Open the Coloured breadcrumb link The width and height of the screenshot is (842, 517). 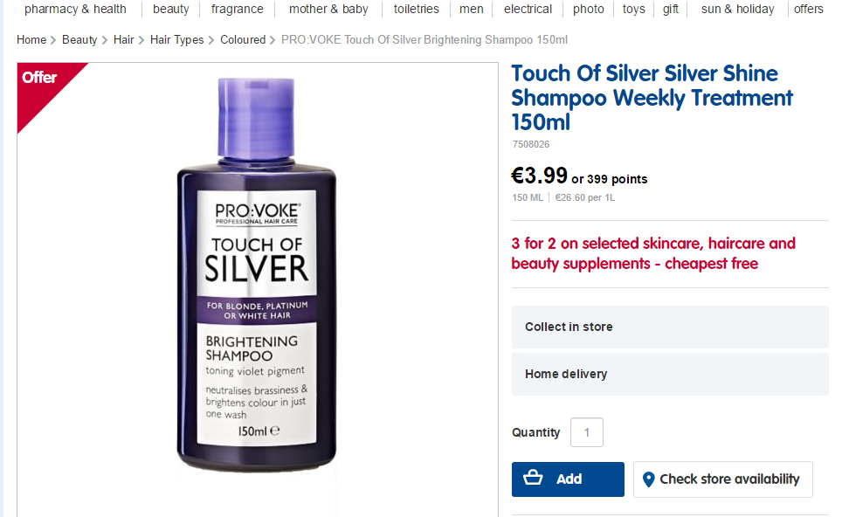(243, 40)
